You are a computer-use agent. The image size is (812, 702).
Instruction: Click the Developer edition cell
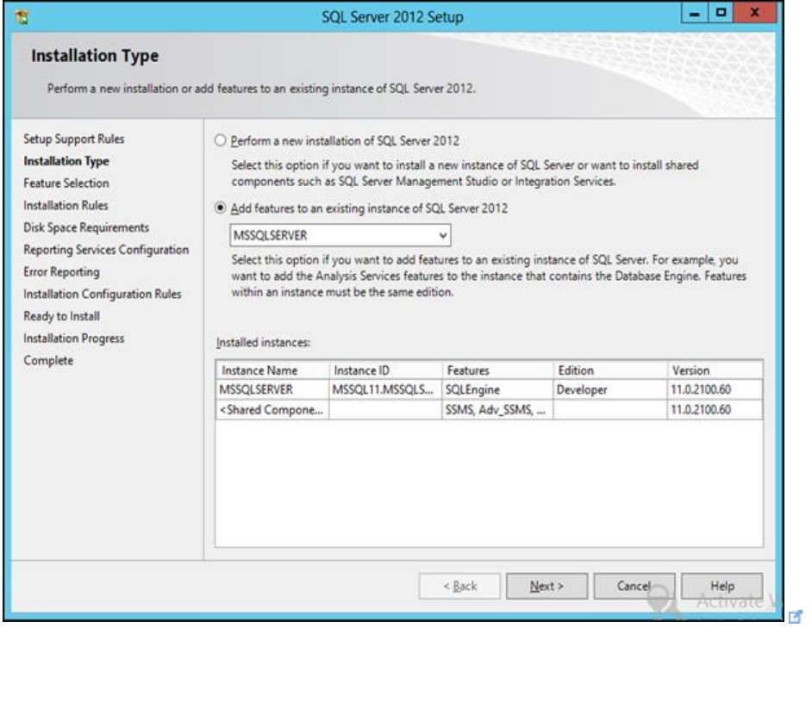point(610,389)
